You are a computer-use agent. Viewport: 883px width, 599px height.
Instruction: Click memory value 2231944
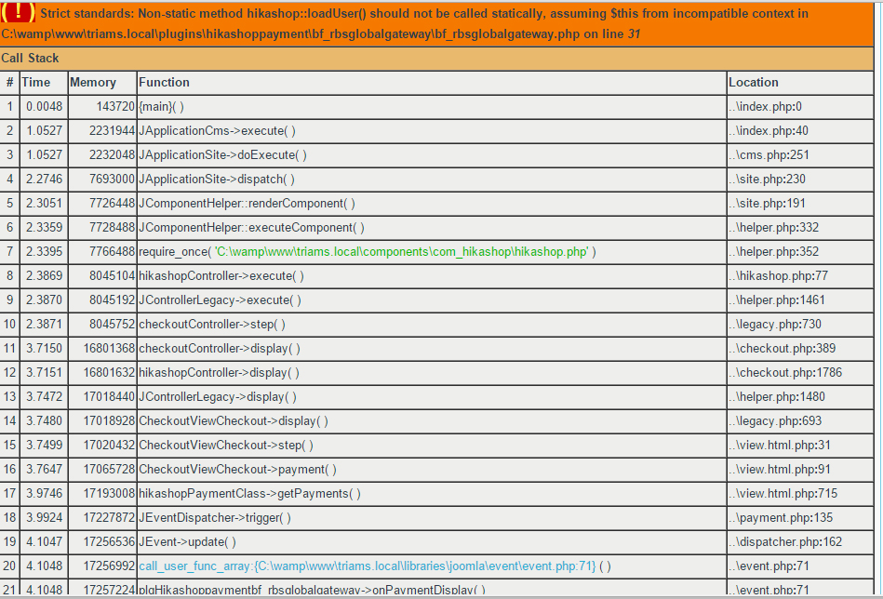(x=112, y=130)
